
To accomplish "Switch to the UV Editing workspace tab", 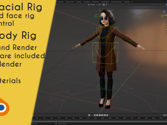I will (x=60, y=2).
